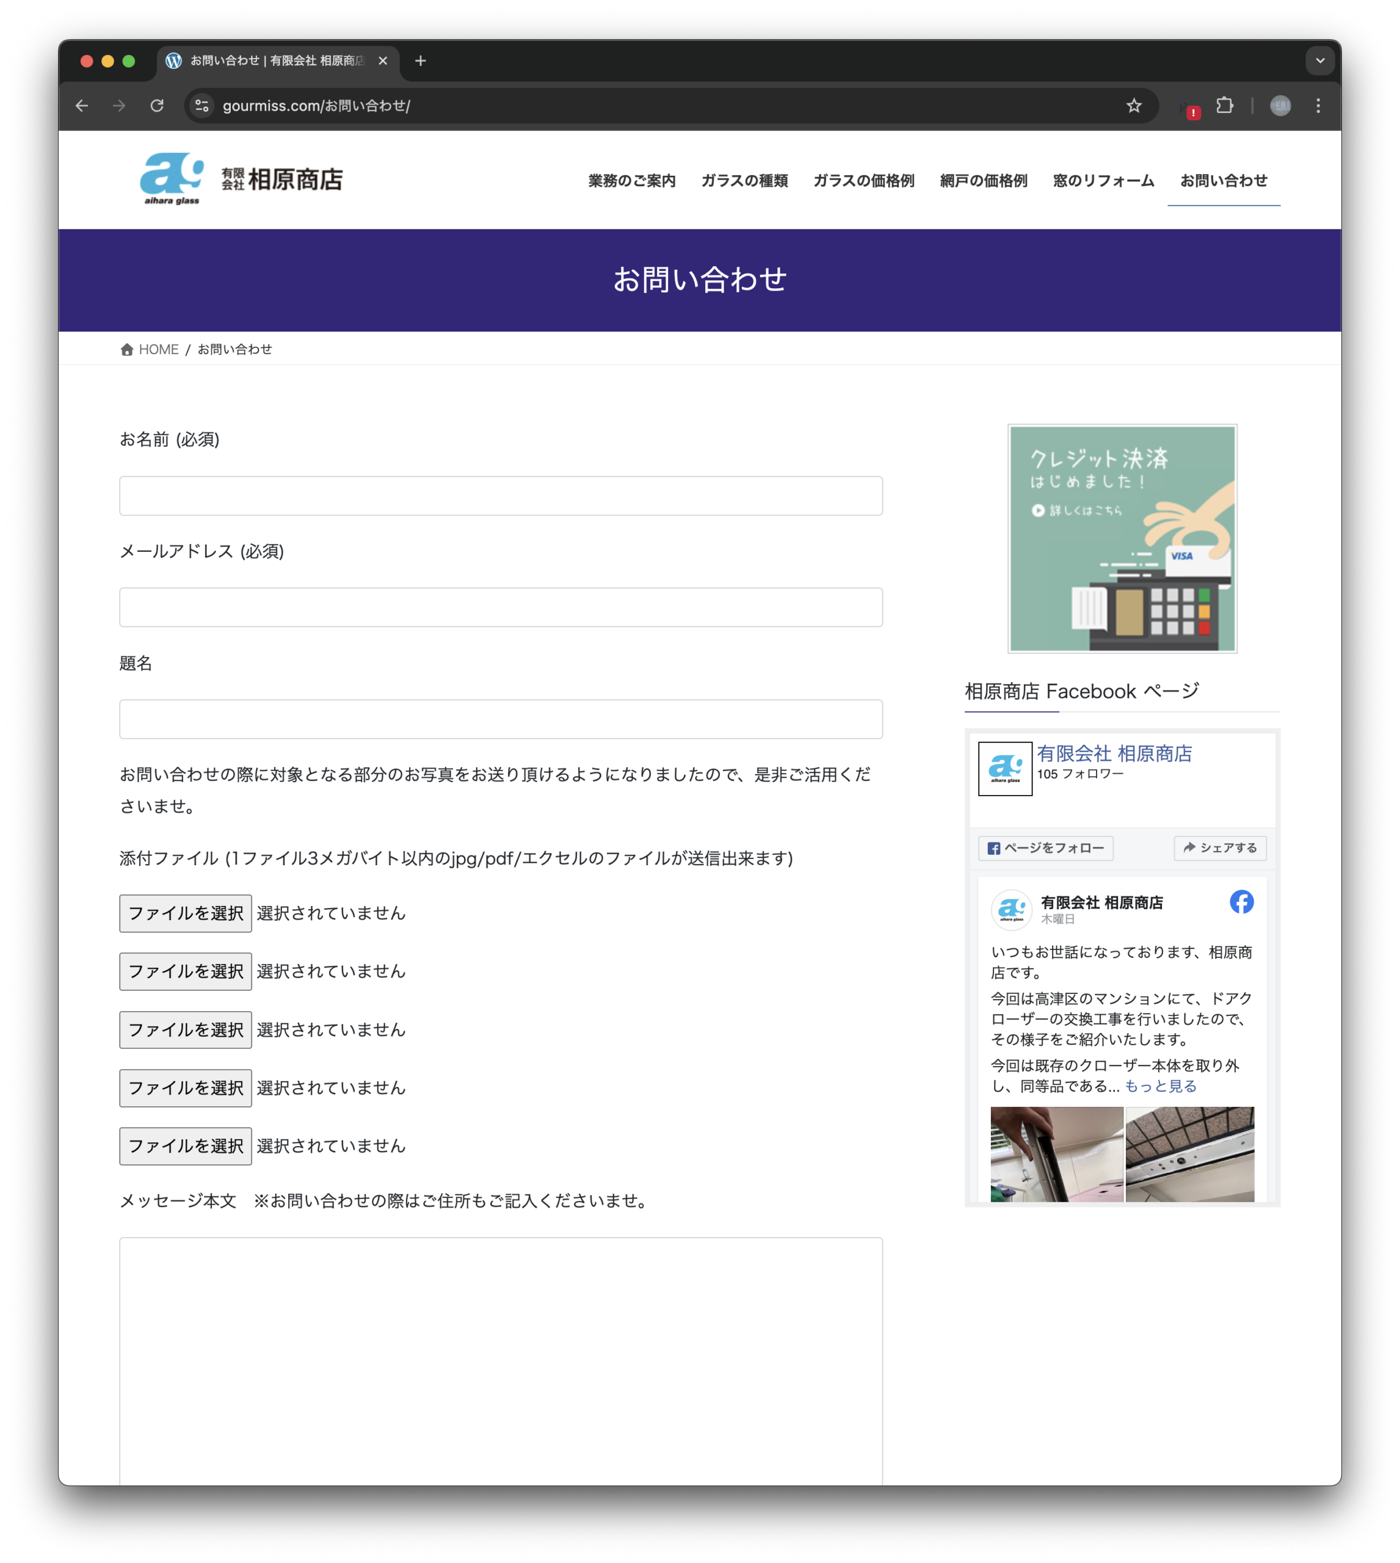Click site info icon in address bar
1400x1563 pixels.
point(202,106)
